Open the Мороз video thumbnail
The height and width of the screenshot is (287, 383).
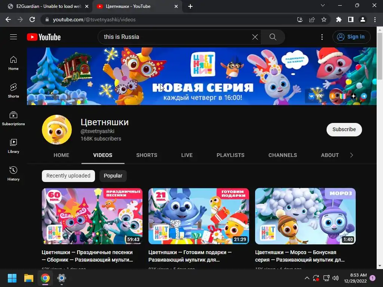click(305, 216)
